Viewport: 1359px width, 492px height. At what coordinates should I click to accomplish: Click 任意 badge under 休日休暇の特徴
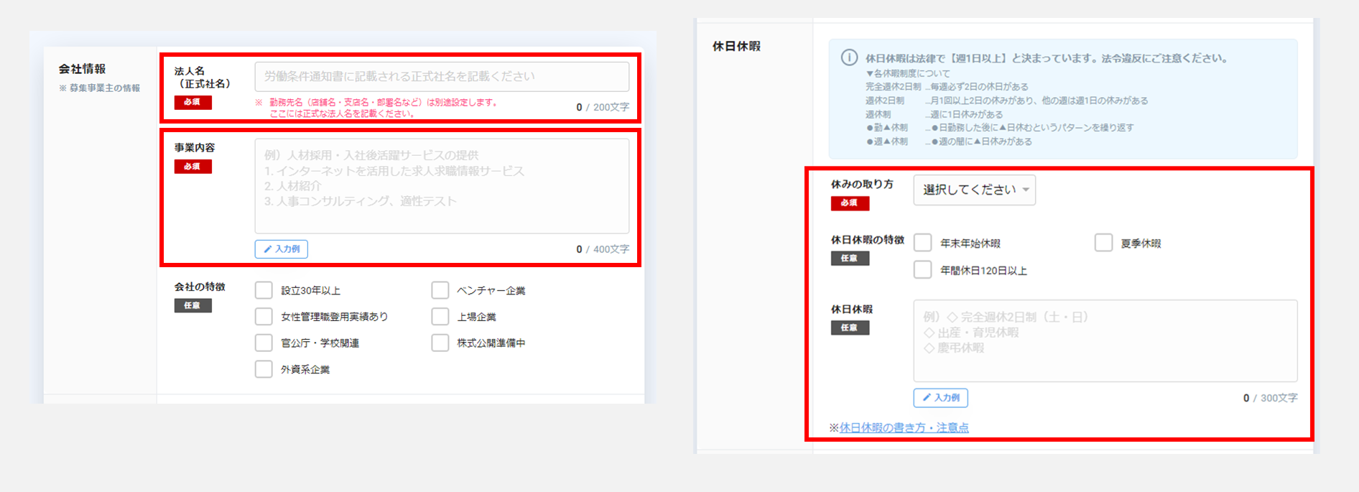850,259
